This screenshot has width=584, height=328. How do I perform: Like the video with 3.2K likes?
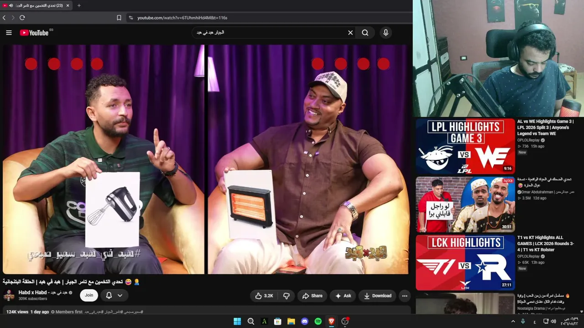264,296
